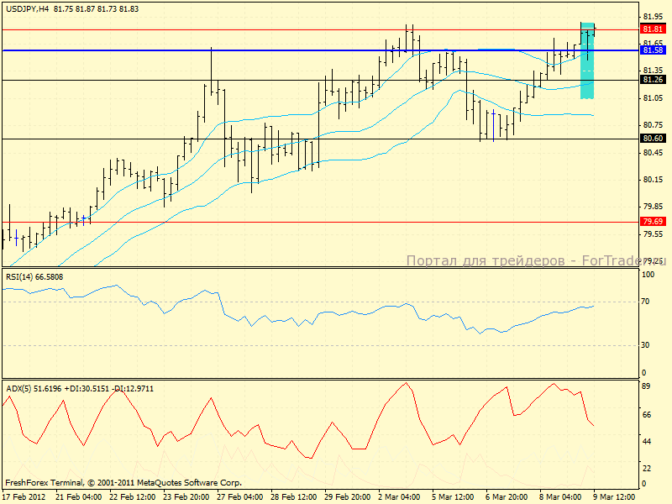Select the black 81.26 price level tag

pyautogui.click(x=653, y=80)
